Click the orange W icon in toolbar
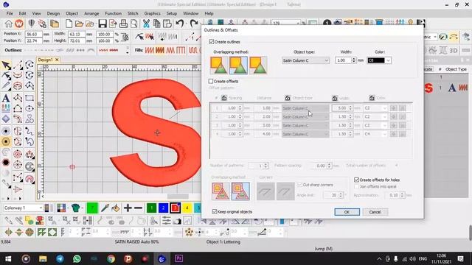This screenshot has height=265, width=472. coord(19,24)
